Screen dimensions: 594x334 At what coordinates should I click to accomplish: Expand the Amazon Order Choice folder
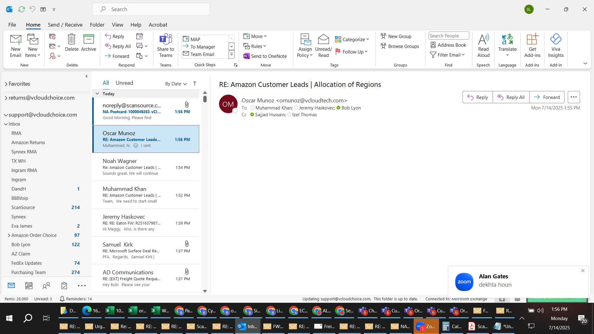9,235
